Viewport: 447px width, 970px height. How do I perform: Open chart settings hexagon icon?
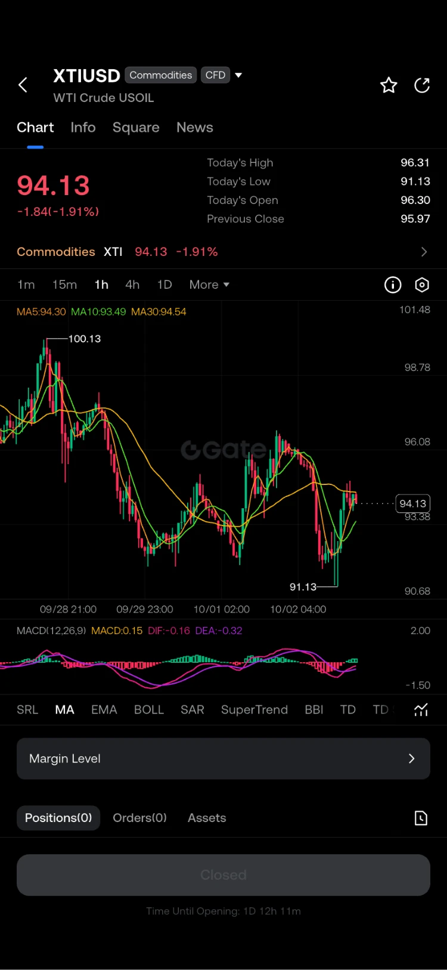[x=422, y=285]
